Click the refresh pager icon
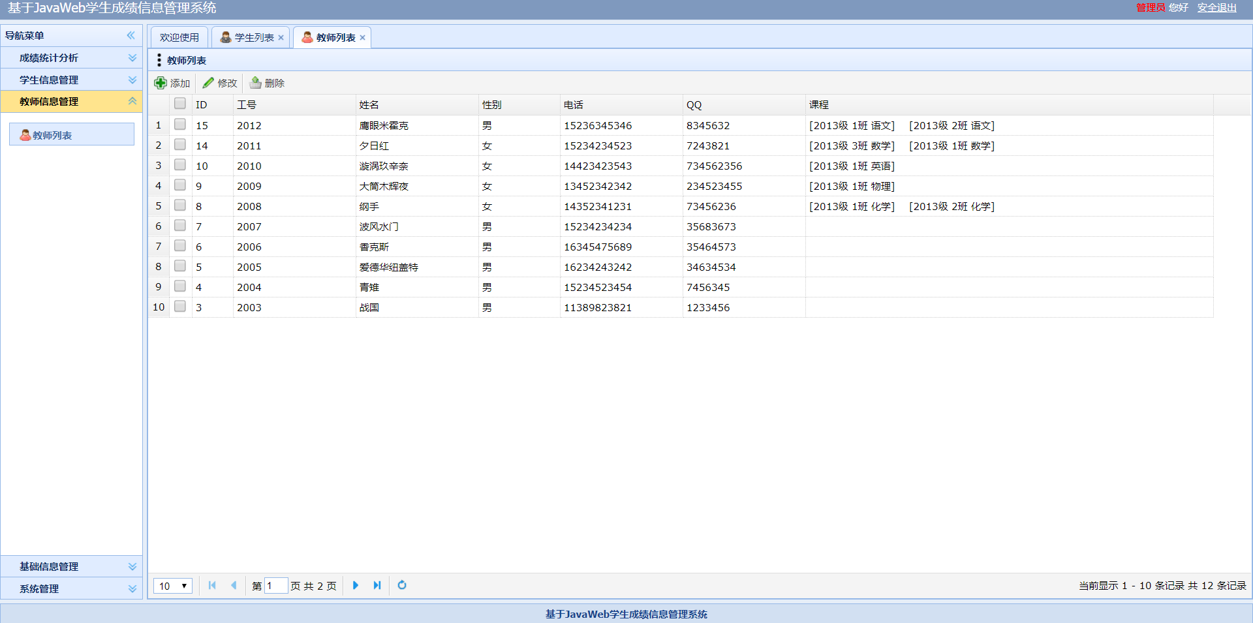Viewport: 1253px width, 623px height. (402, 585)
